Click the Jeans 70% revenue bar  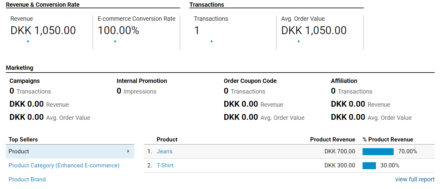pos(378,152)
